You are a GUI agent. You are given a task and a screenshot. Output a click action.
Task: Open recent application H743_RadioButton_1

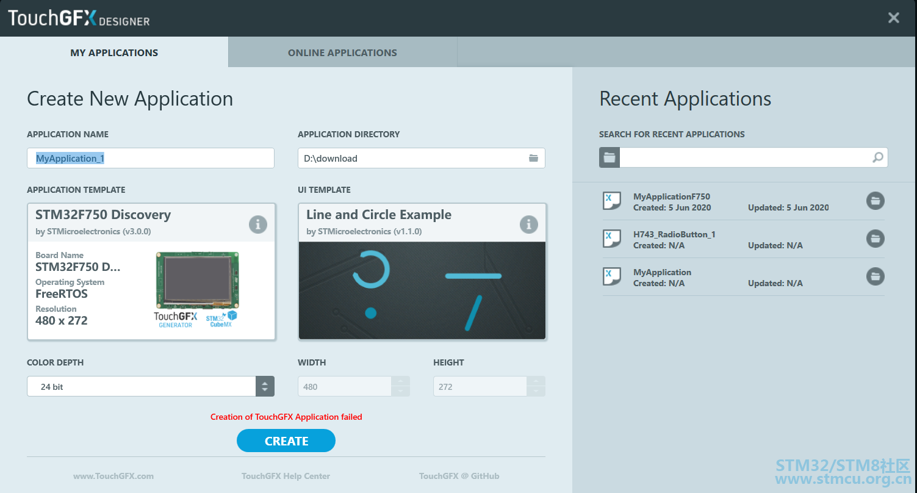743,239
